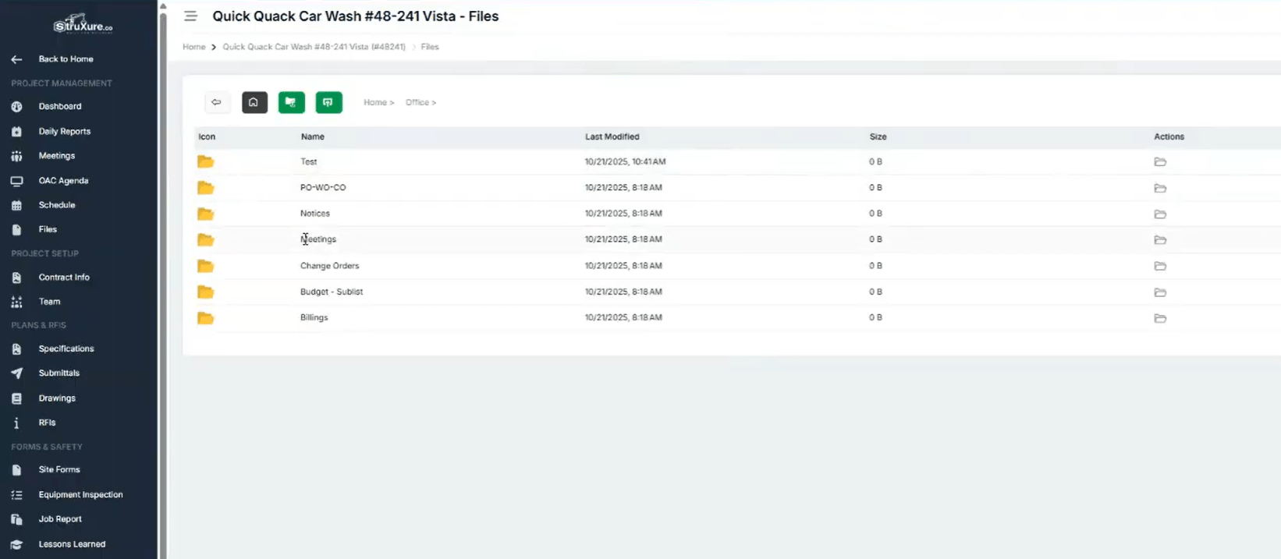Click the Schedule calendar icon
The width and height of the screenshot is (1281, 559).
pyautogui.click(x=16, y=205)
